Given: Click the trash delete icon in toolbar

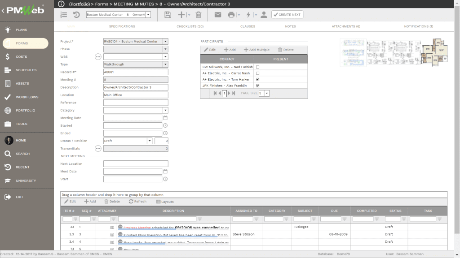Looking at the screenshot, I should (x=199, y=15).
